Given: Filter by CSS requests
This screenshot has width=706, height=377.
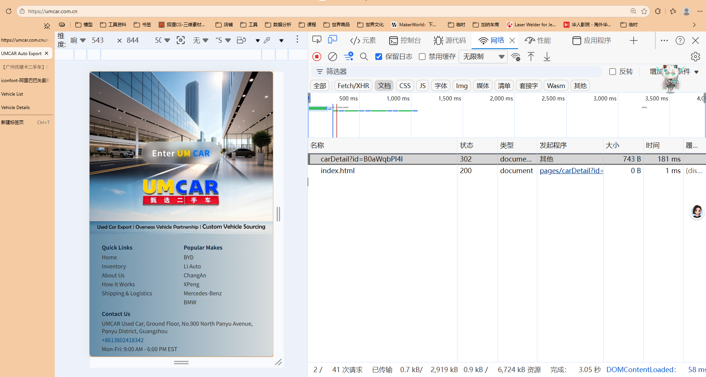Looking at the screenshot, I should coord(405,86).
